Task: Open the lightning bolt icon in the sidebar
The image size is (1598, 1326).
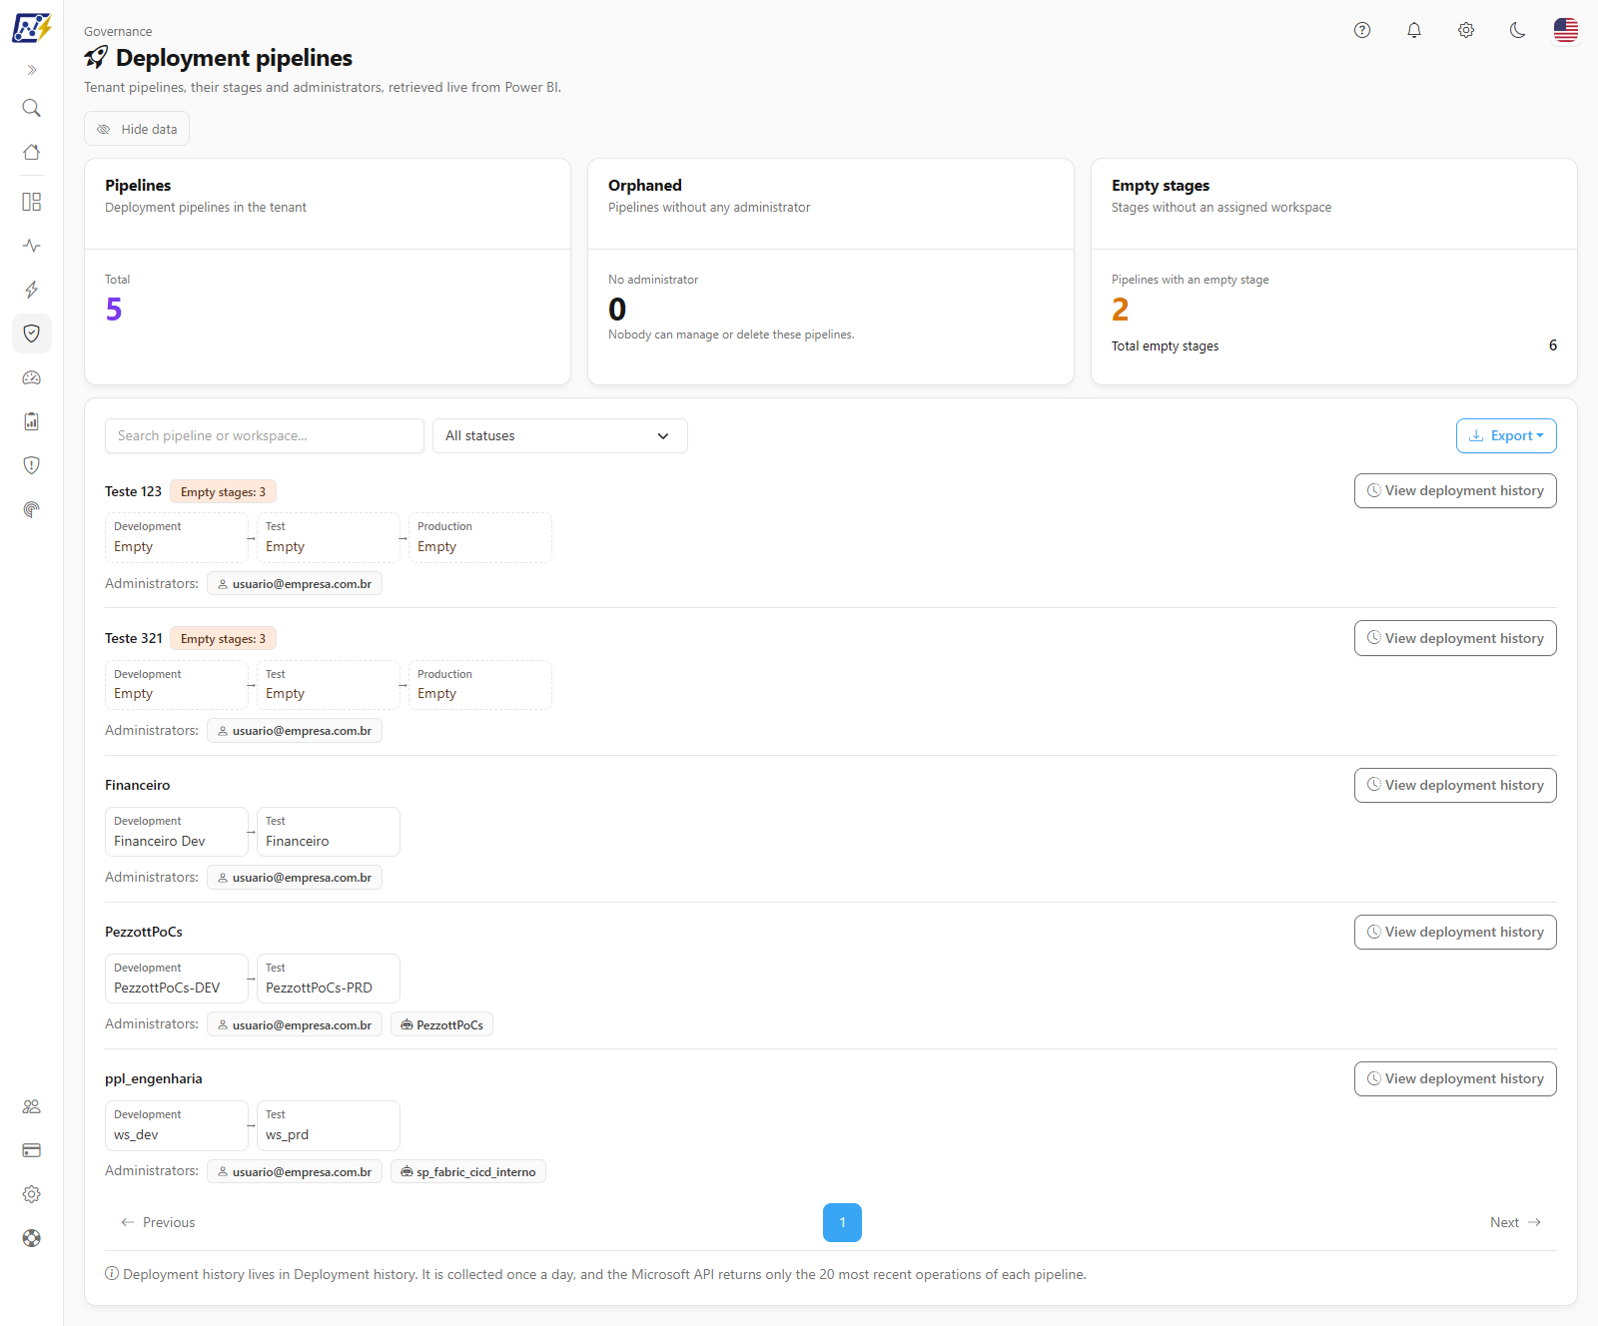Action: (32, 290)
